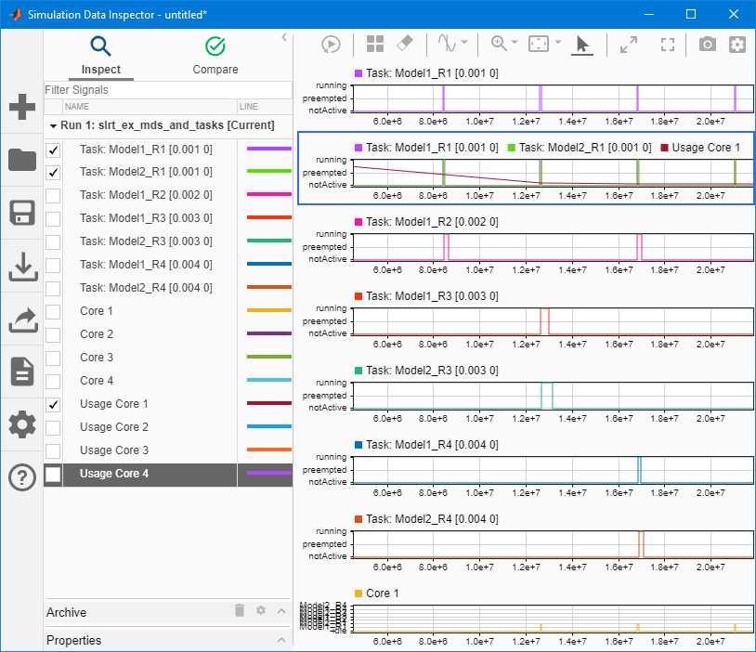Clear results using the eraser icon
Screen dimensions: 756x652
[x=406, y=44]
